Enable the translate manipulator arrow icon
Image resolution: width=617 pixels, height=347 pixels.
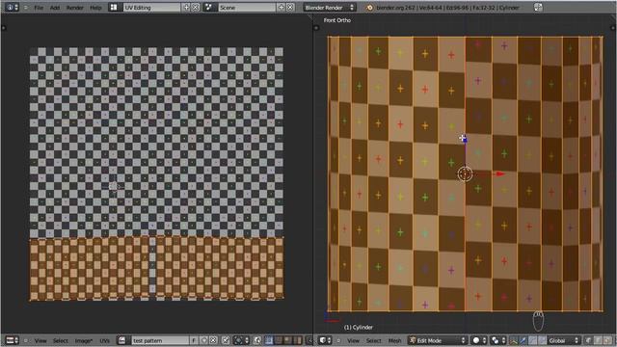pyautogui.click(x=523, y=340)
